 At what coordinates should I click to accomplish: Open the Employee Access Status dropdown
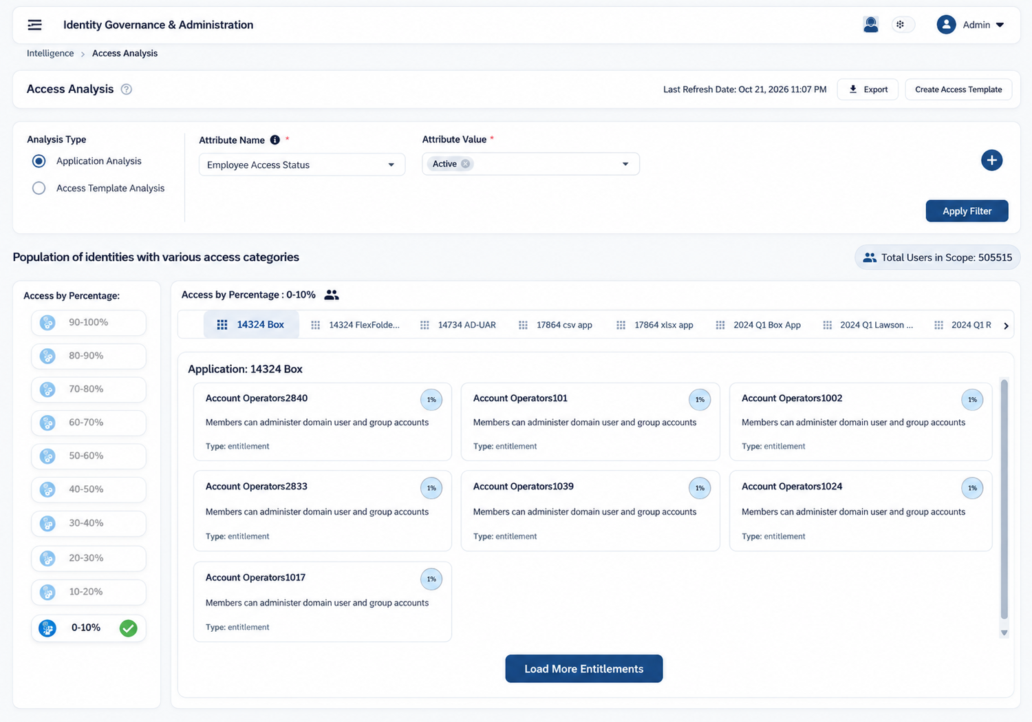coord(302,164)
